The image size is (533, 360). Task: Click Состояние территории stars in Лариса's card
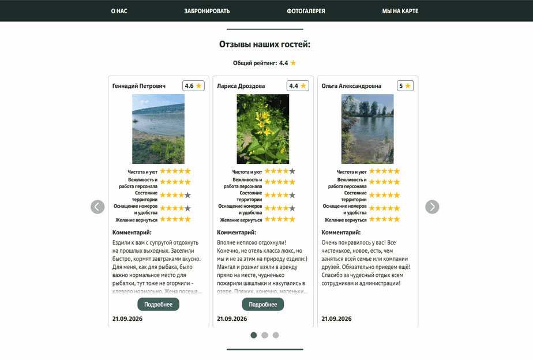[280, 195]
